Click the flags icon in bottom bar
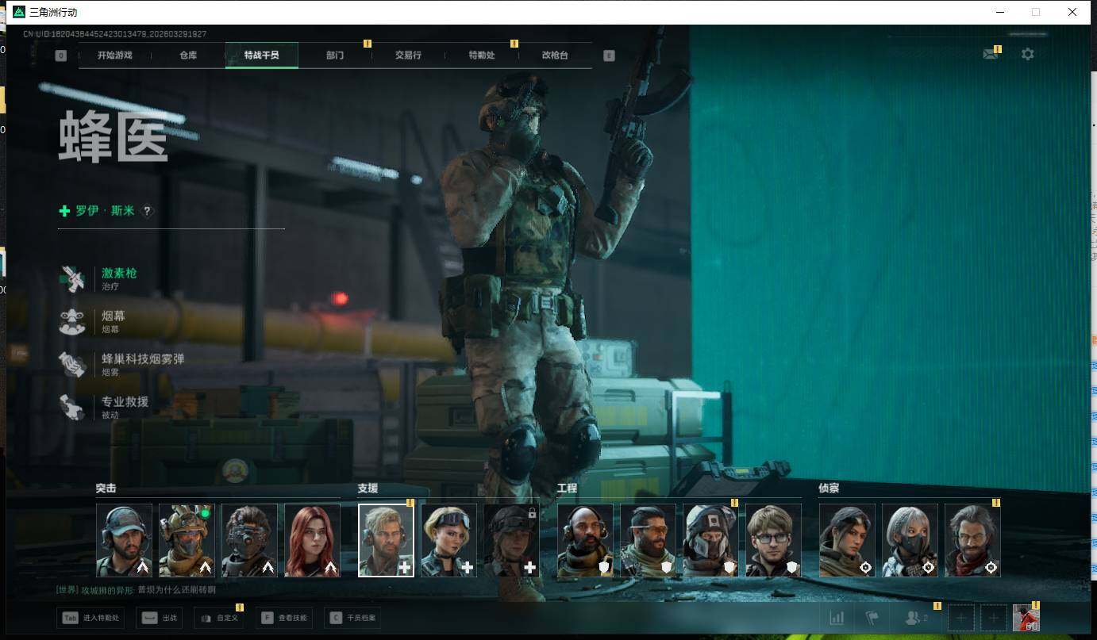 872,618
